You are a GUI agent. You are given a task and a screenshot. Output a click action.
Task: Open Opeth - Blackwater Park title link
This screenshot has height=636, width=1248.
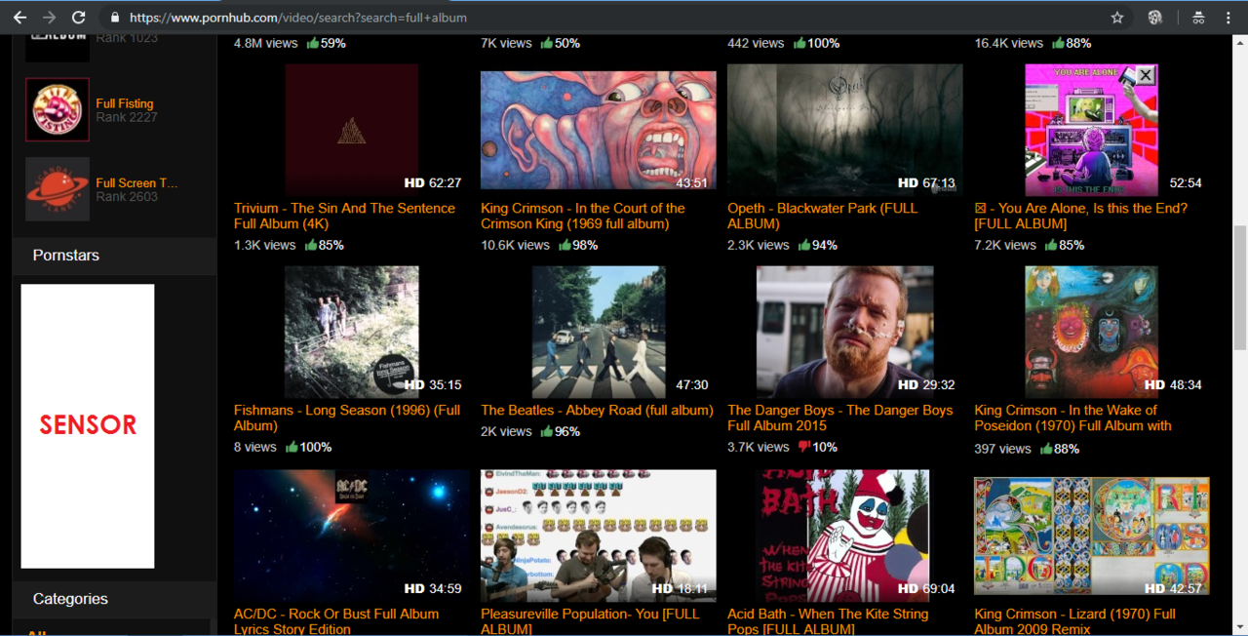pyautogui.click(x=823, y=216)
